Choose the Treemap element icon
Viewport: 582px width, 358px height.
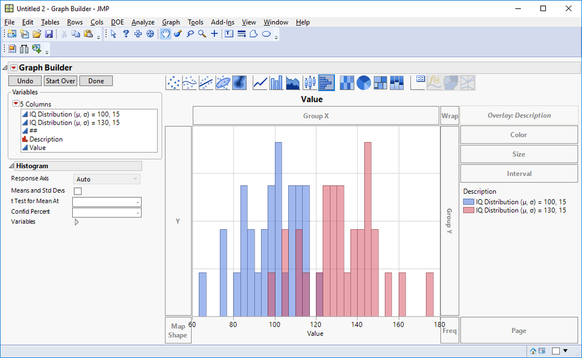(380, 83)
